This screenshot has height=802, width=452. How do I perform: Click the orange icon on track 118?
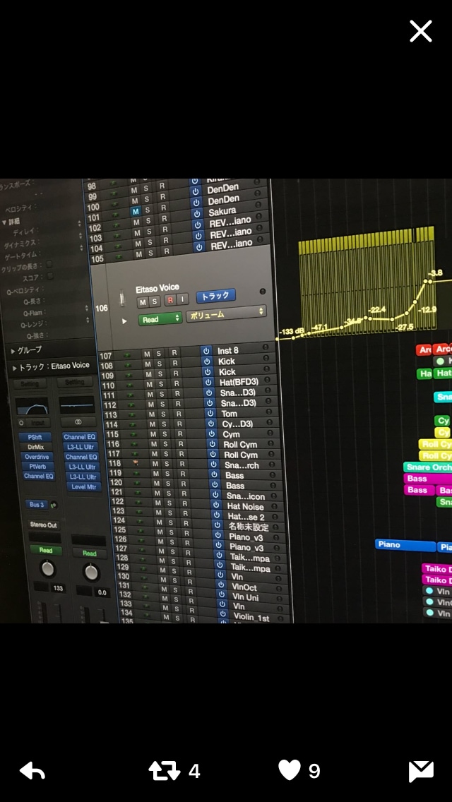tap(136, 462)
